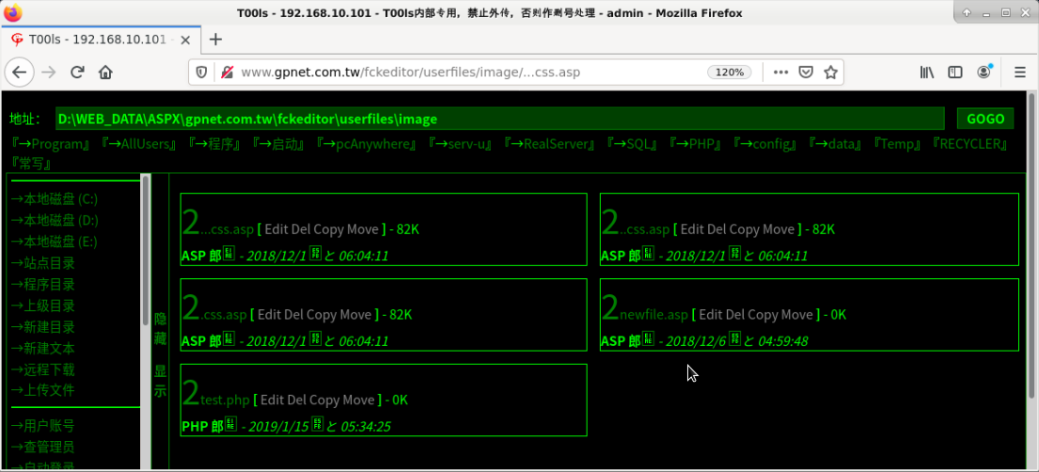Toggle the sidebar view icon

[x=955, y=72]
